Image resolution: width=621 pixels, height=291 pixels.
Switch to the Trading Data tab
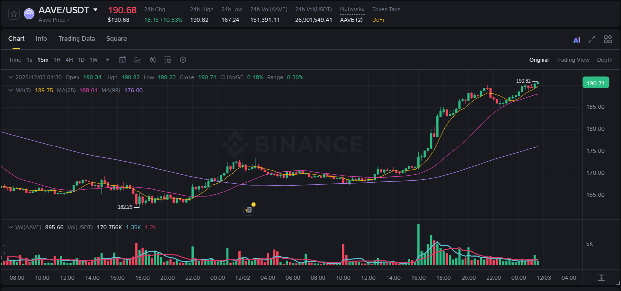(x=77, y=39)
